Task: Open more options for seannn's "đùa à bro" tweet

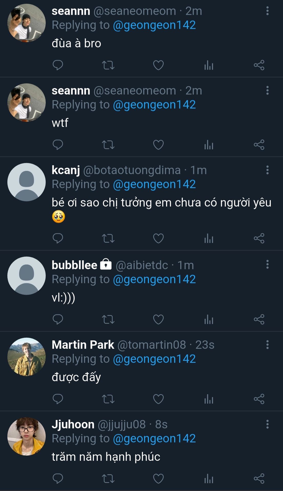Action: click(x=267, y=11)
